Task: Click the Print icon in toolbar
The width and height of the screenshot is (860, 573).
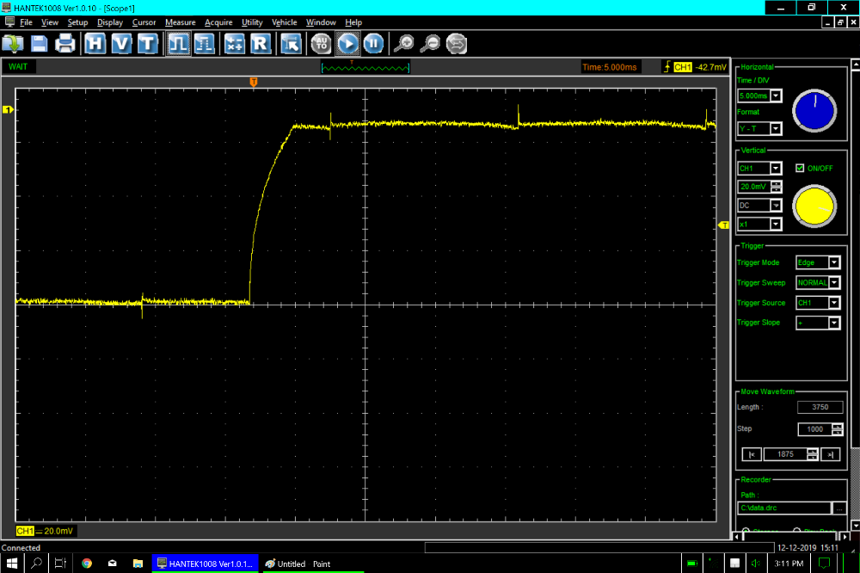Action: tap(65, 44)
